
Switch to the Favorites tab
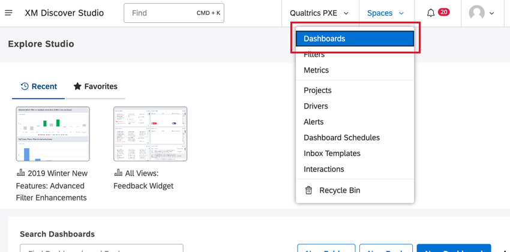pyautogui.click(x=95, y=86)
